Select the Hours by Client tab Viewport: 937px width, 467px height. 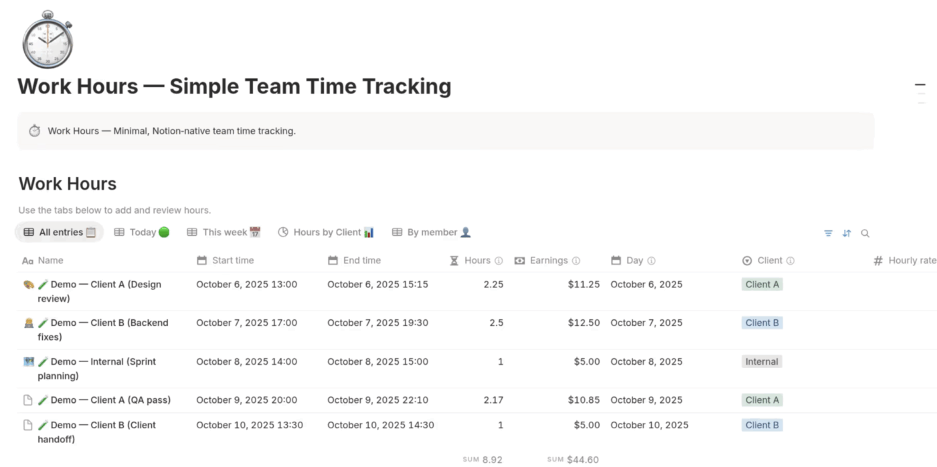click(x=326, y=232)
